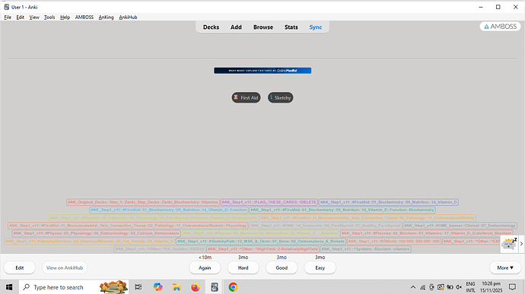Rate the card Easy
The width and height of the screenshot is (525, 294).
(x=320, y=267)
